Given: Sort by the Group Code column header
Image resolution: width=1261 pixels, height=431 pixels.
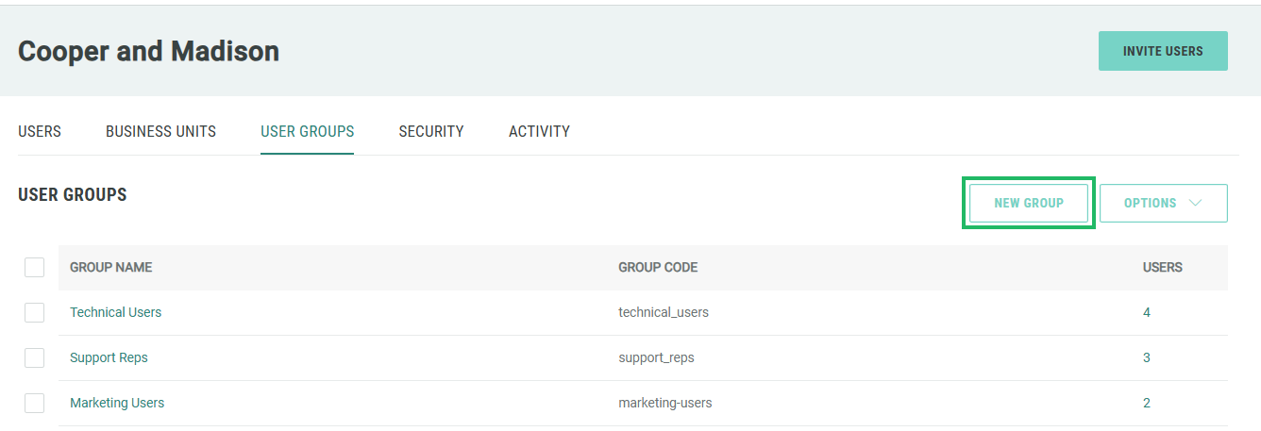Looking at the screenshot, I should point(658,267).
